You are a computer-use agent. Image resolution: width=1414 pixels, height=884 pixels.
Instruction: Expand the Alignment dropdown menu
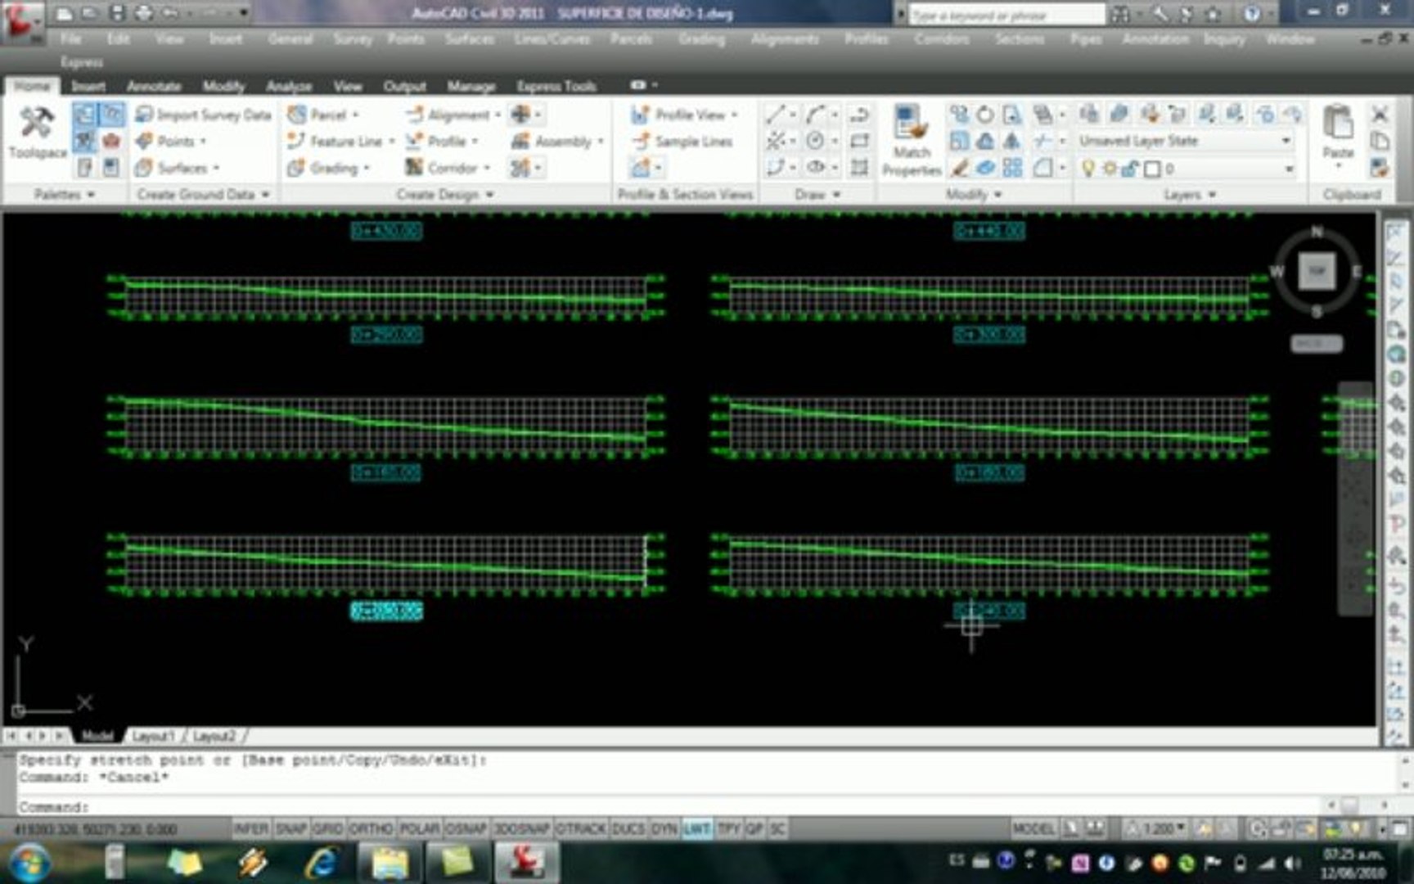click(x=497, y=115)
